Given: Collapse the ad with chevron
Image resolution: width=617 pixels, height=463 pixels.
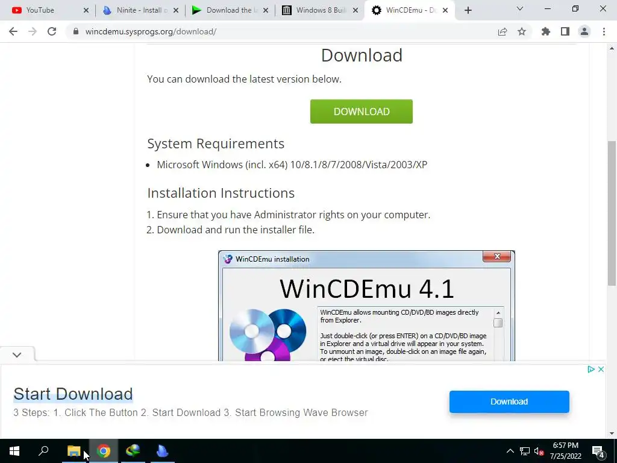Looking at the screenshot, I should (16, 354).
